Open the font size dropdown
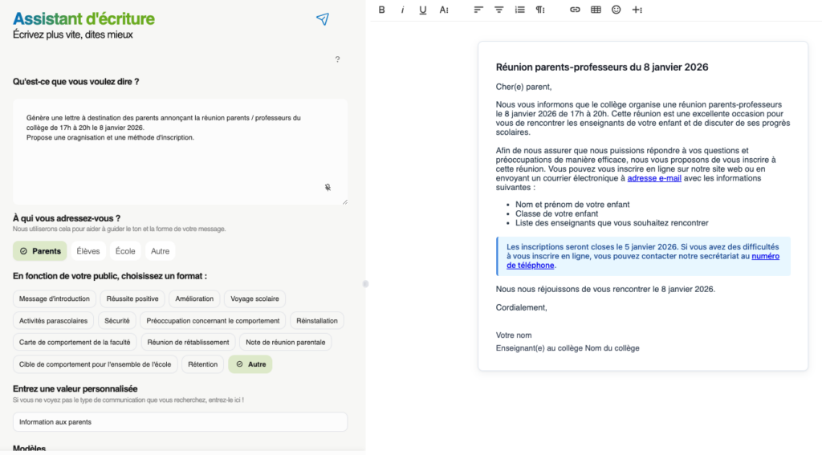The height and width of the screenshot is (455, 822). point(444,10)
